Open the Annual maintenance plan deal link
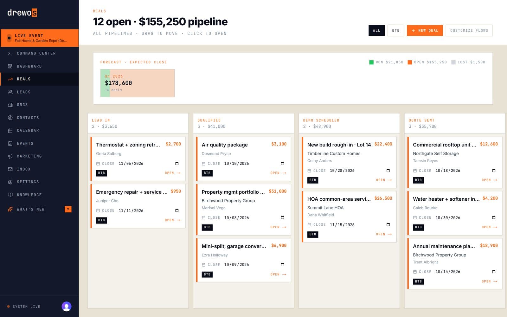The width and height of the screenshot is (507, 317). [x=489, y=281]
